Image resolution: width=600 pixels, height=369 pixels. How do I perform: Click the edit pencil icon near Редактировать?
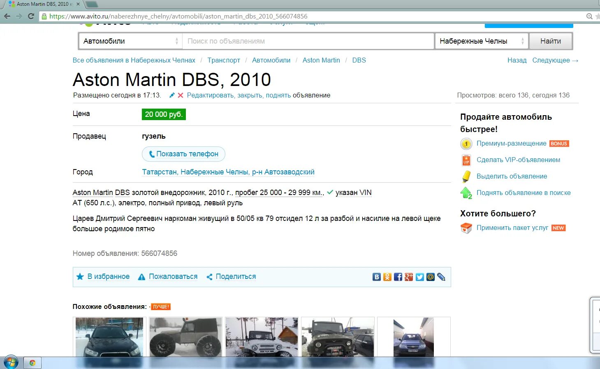(x=172, y=95)
